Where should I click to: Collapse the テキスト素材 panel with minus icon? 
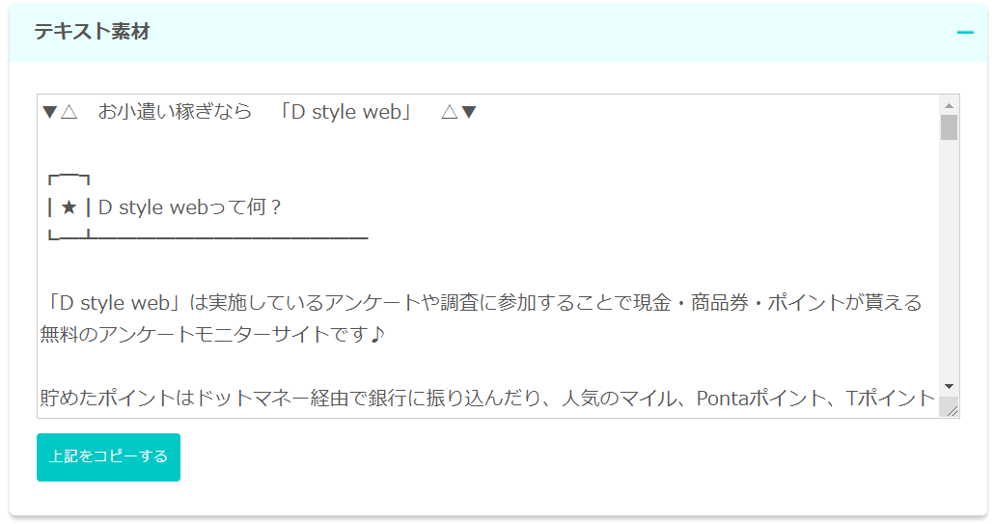(965, 32)
